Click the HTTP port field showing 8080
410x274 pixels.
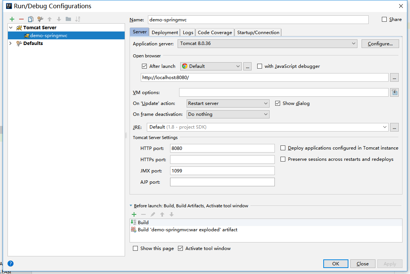222,148
